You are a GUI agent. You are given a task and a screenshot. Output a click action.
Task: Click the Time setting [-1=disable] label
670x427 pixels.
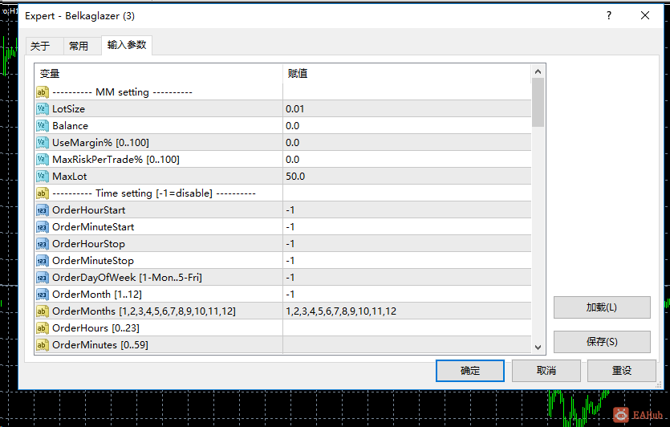click(154, 193)
